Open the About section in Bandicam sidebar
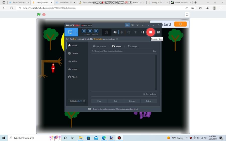The width and height of the screenshot is (226, 141). 73,77
